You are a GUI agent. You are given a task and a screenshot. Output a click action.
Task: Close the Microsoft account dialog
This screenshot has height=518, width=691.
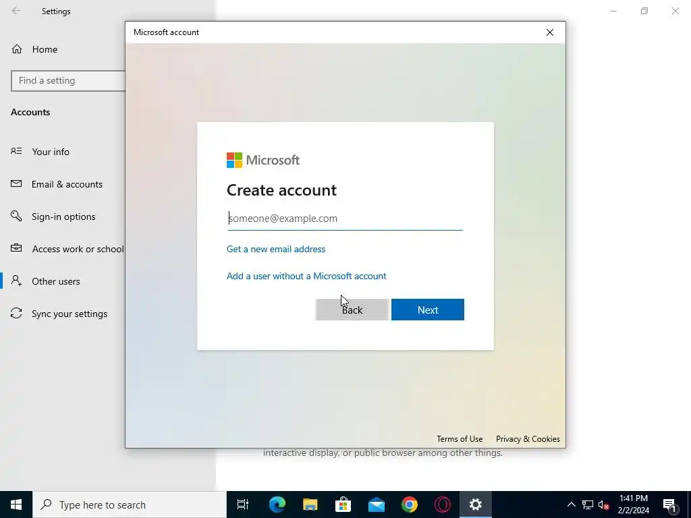coord(549,32)
